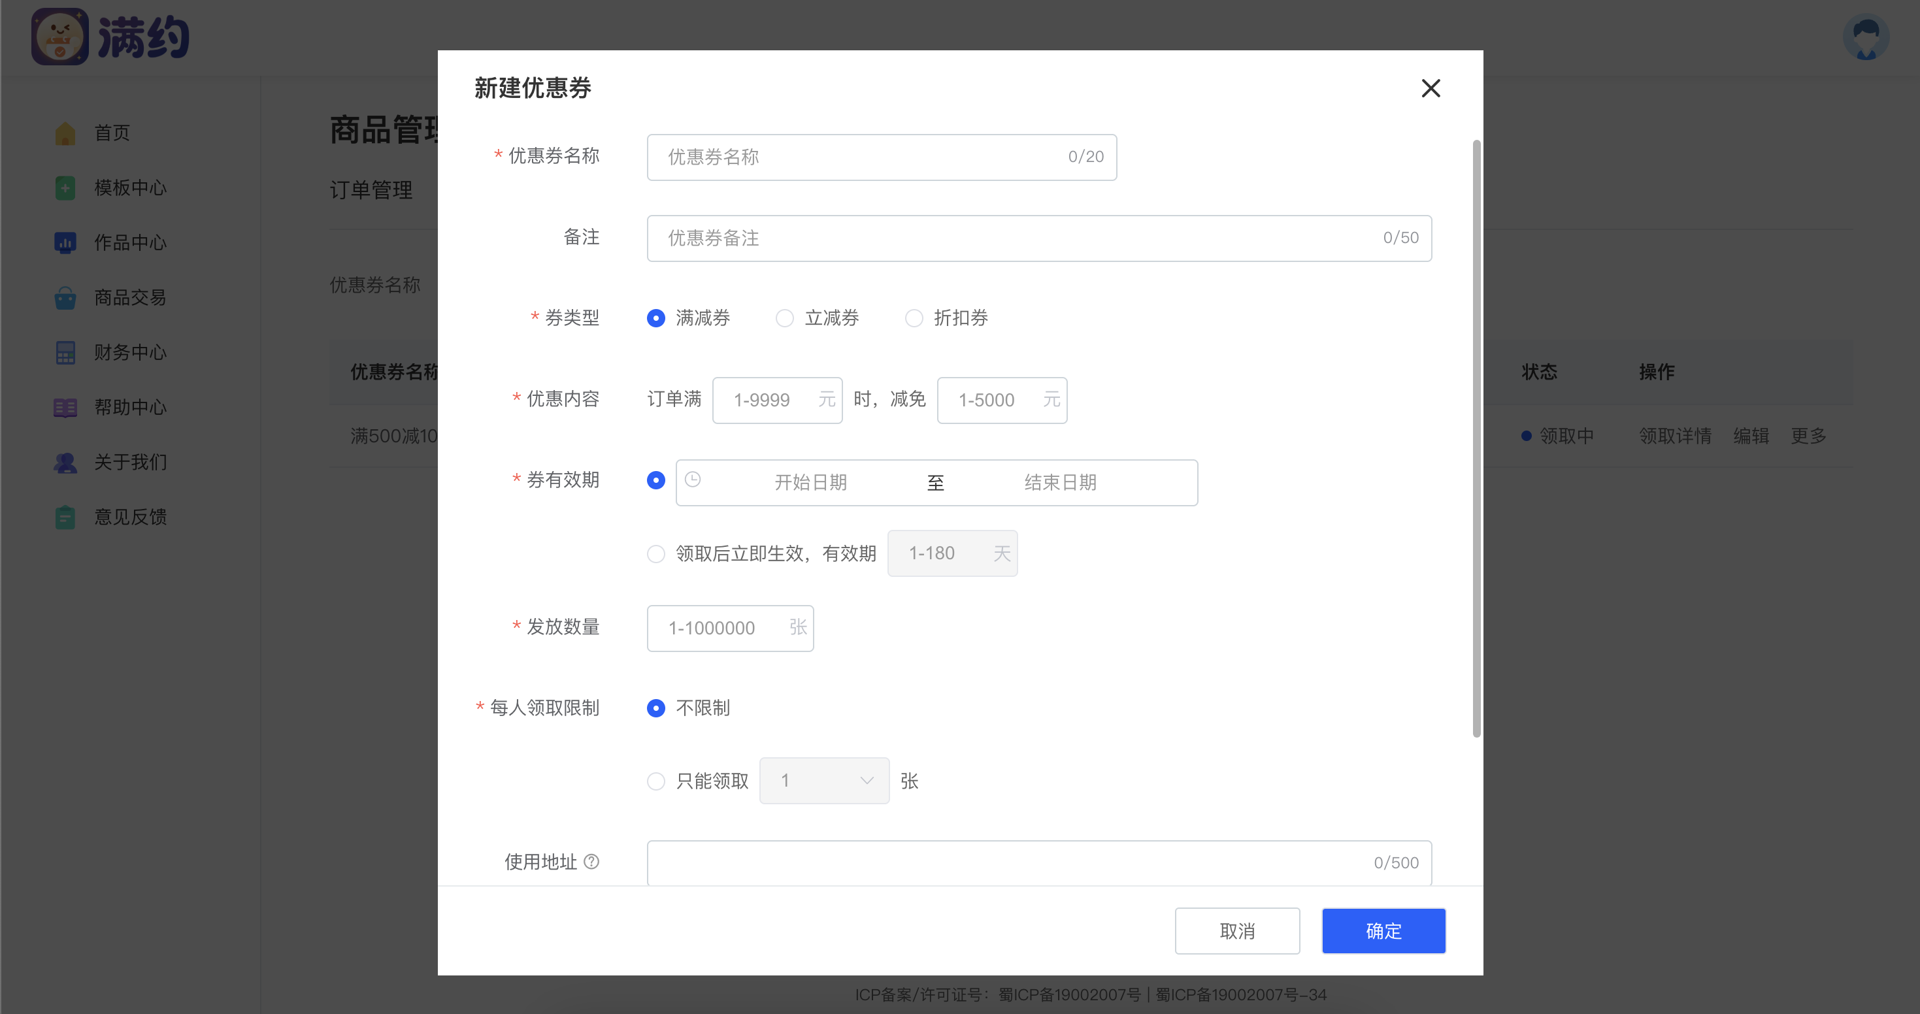Click the 减免 1-5000 amount field
1920x1014 pixels.
(1002, 401)
